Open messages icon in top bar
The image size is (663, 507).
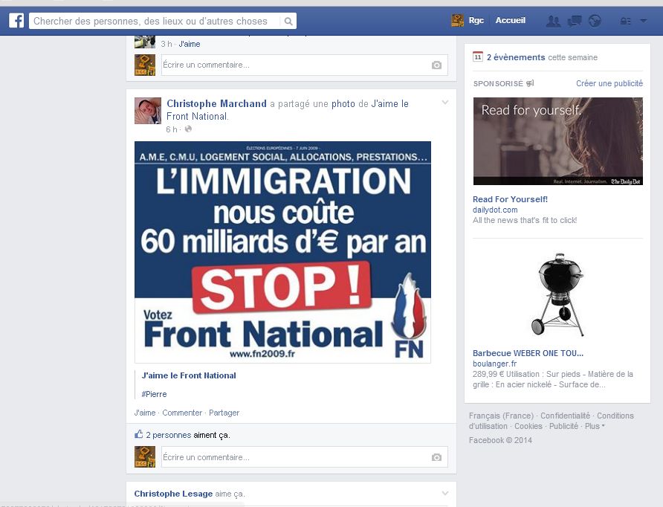tap(575, 21)
